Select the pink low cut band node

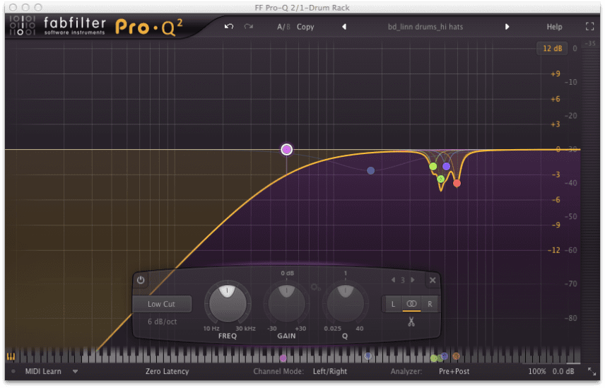coord(286,149)
